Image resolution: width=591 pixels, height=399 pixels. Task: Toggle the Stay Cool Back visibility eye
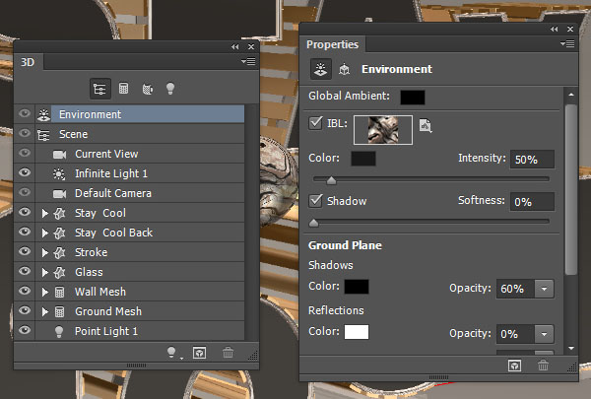pos(25,232)
